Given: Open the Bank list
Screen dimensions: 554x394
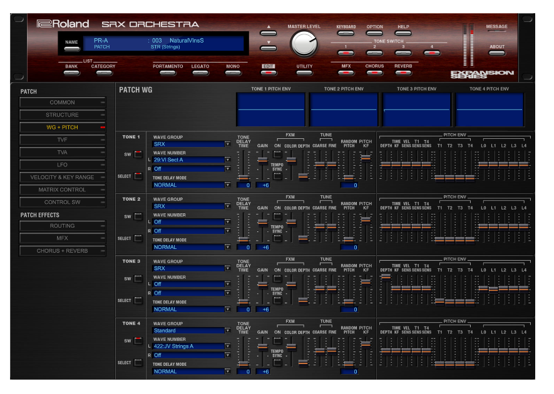Looking at the screenshot, I should coord(71,73).
